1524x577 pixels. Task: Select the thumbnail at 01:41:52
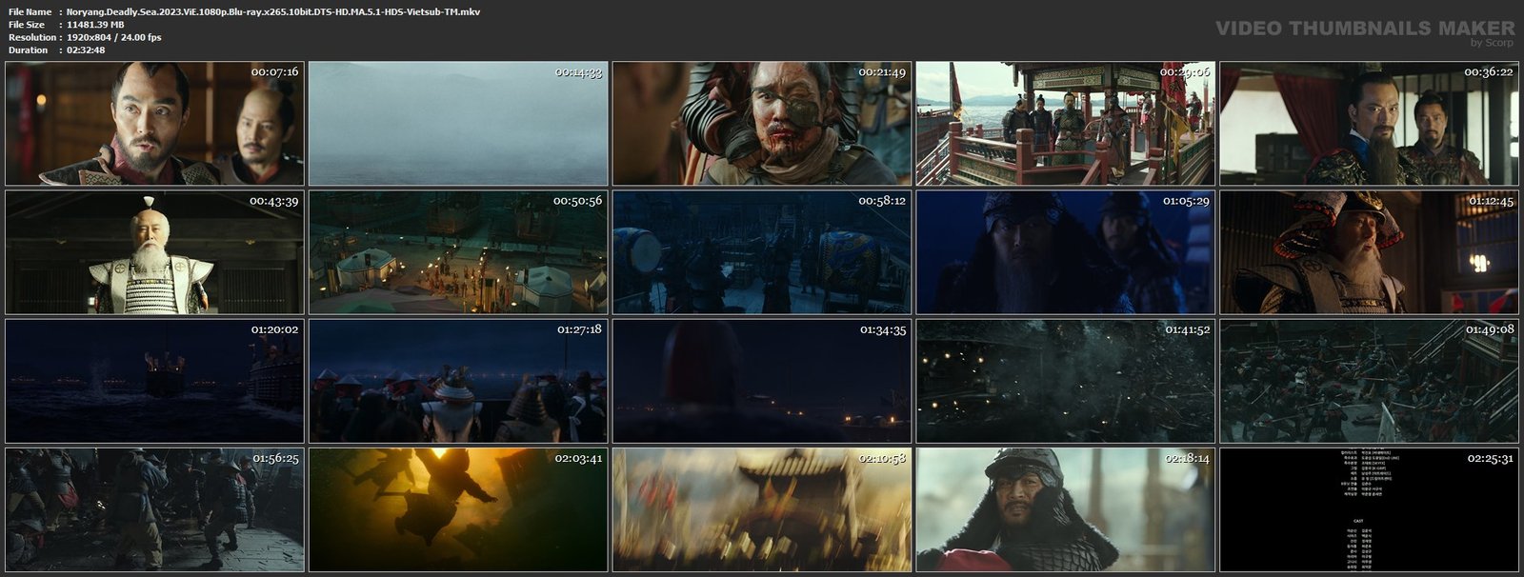1066,381
